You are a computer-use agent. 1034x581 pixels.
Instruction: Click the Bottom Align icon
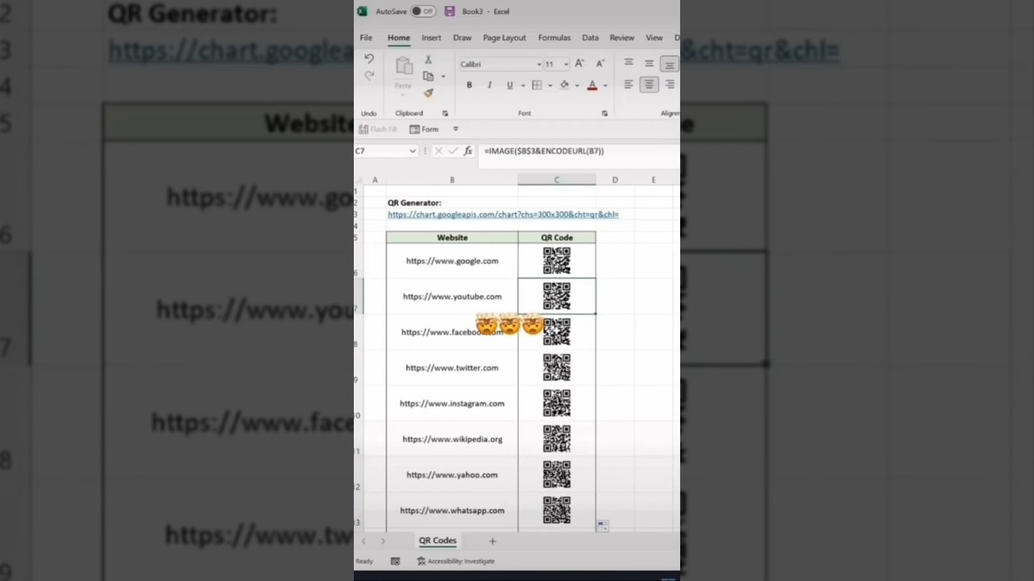click(x=669, y=64)
